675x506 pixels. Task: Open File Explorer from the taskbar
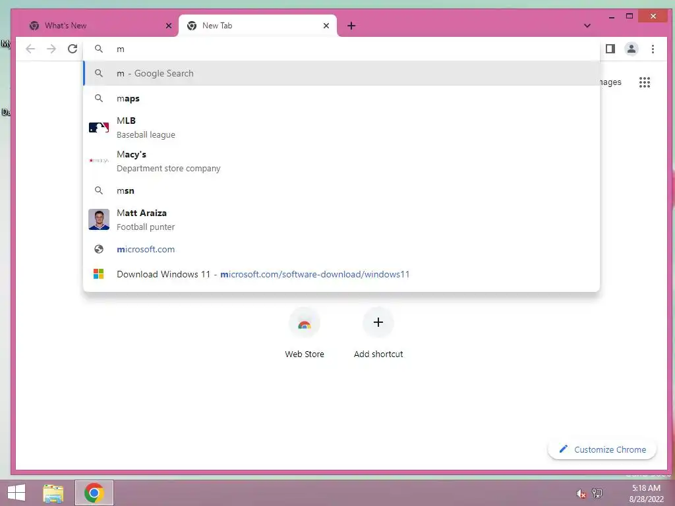pos(53,493)
